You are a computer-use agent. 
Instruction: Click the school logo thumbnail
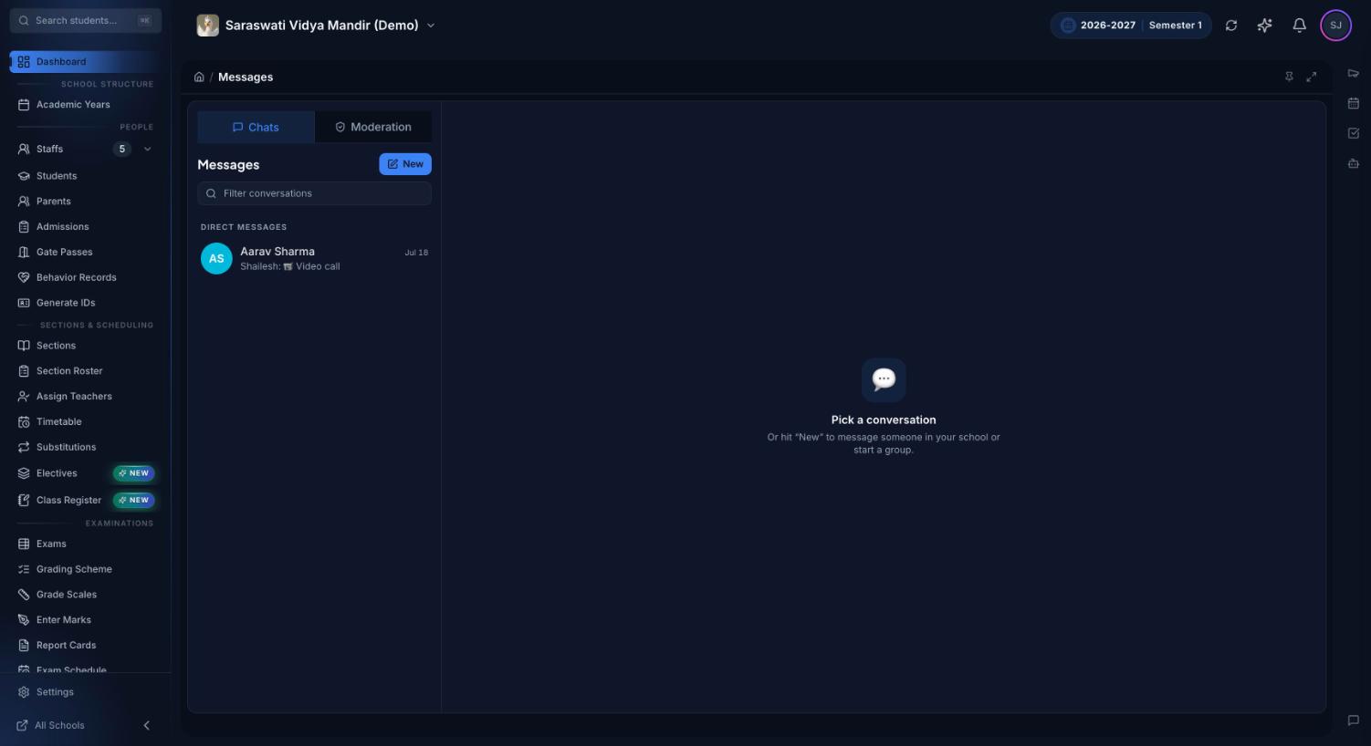(x=208, y=26)
